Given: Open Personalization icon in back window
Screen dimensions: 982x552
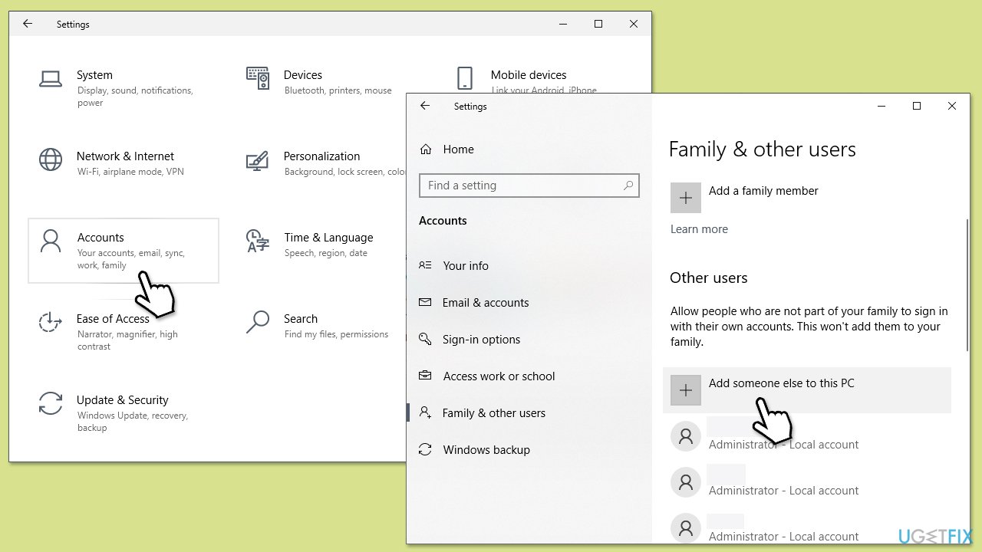Looking at the screenshot, I should [258, 160].
